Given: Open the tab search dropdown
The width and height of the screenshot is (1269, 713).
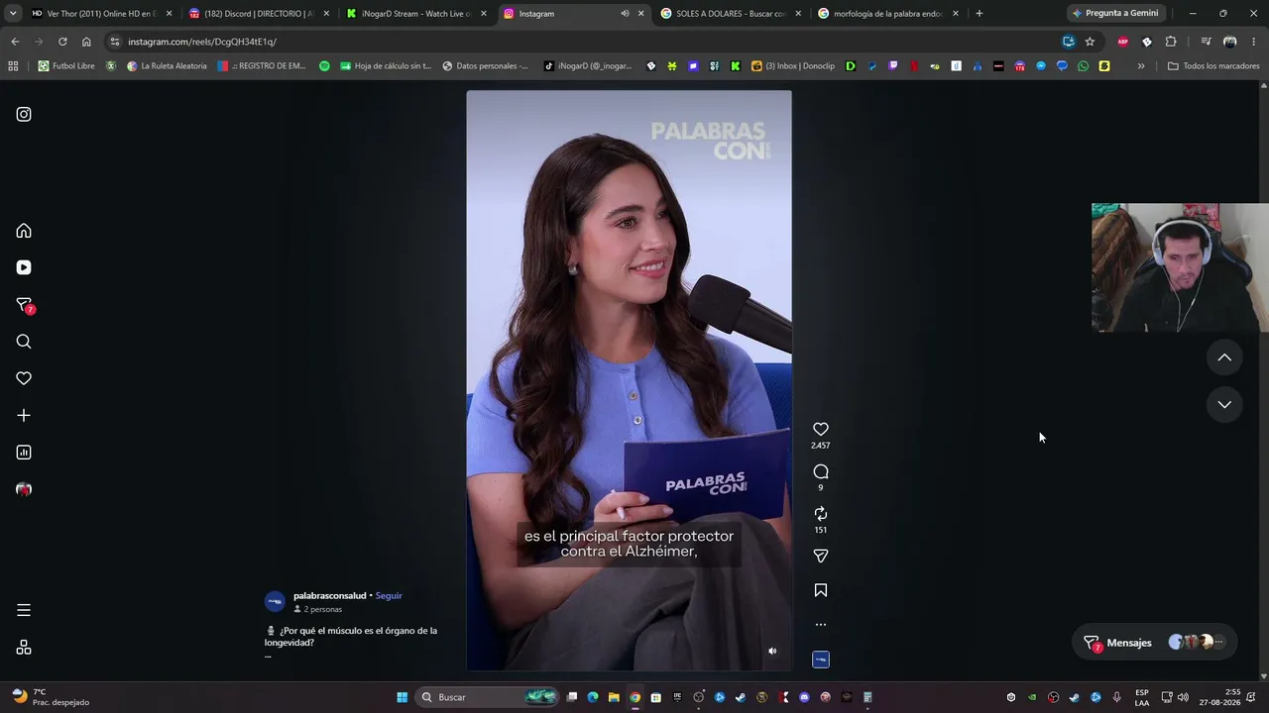Looking at the screenshot, I should click(13, 14).
